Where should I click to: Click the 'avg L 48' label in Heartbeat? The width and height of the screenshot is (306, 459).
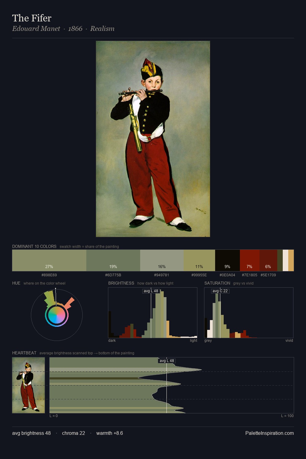pyautogui.click(x=167, y=361)
